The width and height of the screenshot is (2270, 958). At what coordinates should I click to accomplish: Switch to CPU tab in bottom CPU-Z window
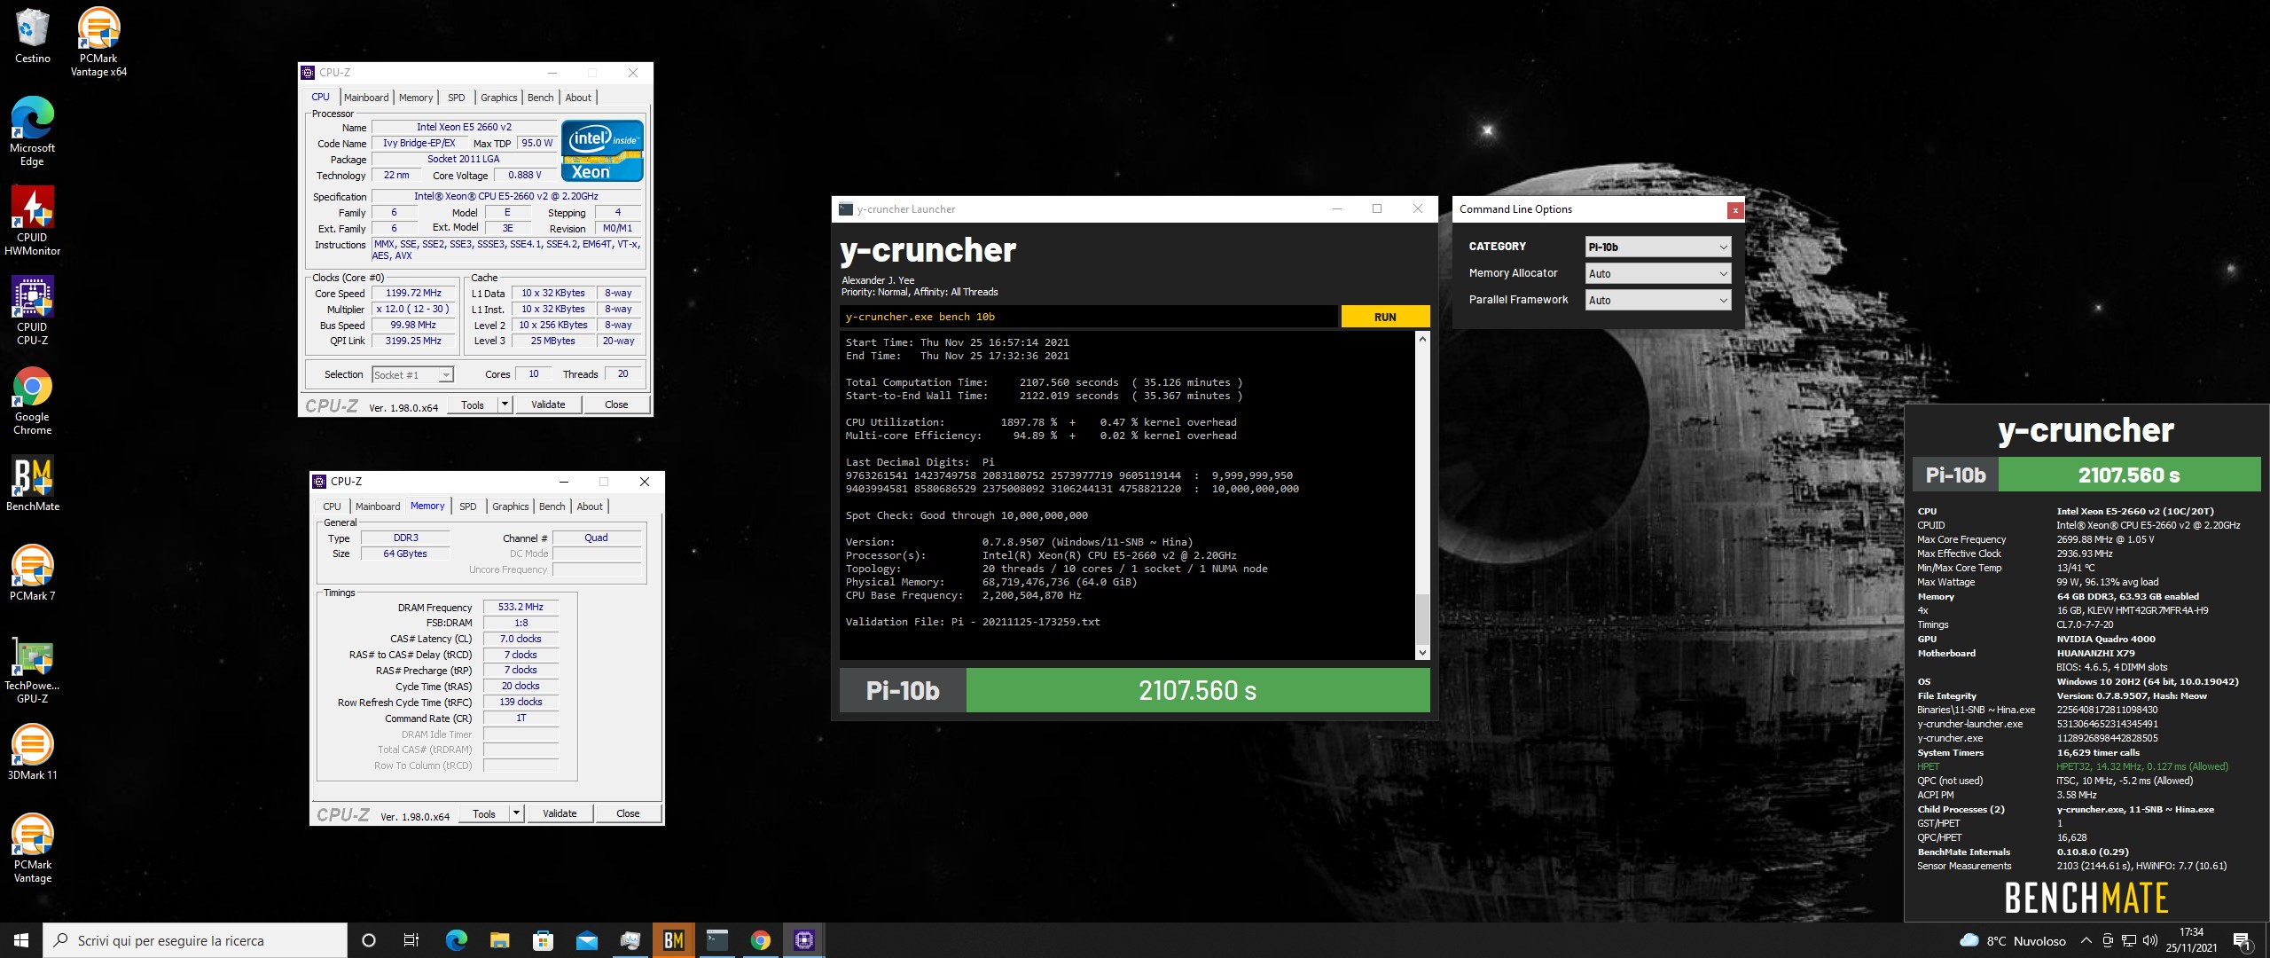point(332,506)
